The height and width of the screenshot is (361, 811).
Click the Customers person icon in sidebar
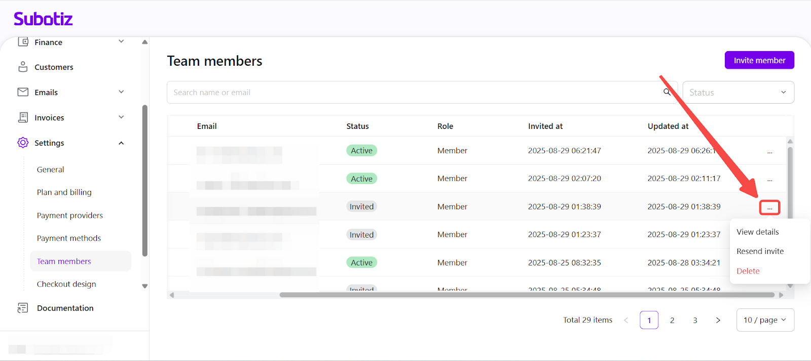[x=23, y=67]
